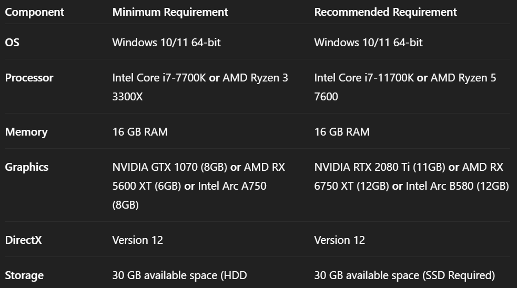The image size is (517, 288).
Task: Click the Processor row label
Action: 29,78
